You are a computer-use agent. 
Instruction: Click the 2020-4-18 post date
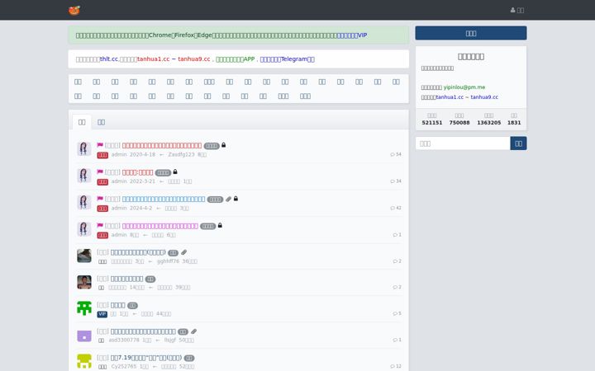pyautogui.click(x=142, y=154)
